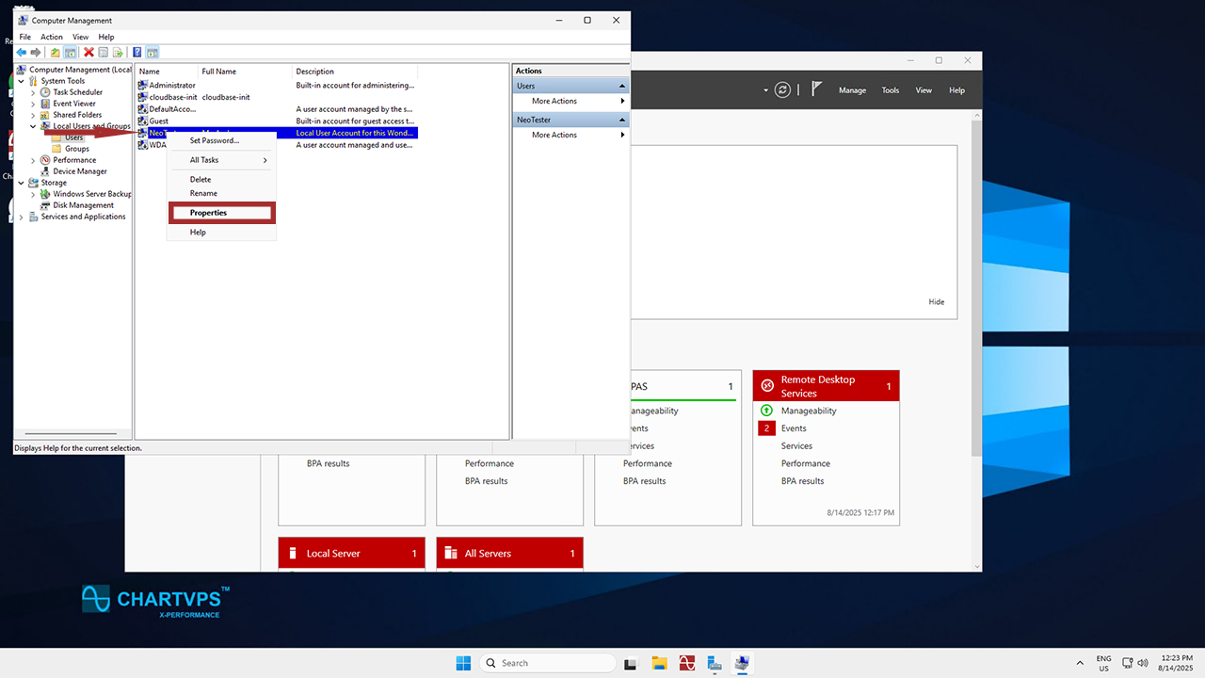
Task: Click Hide link in Server Manager
Action: pos(936,302)
